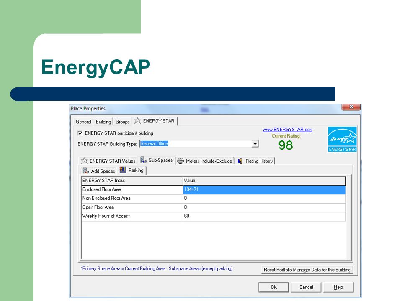This screenshot has width=402, height=301.
Task: Click the Value column header
Action: (x=264, y=181)
